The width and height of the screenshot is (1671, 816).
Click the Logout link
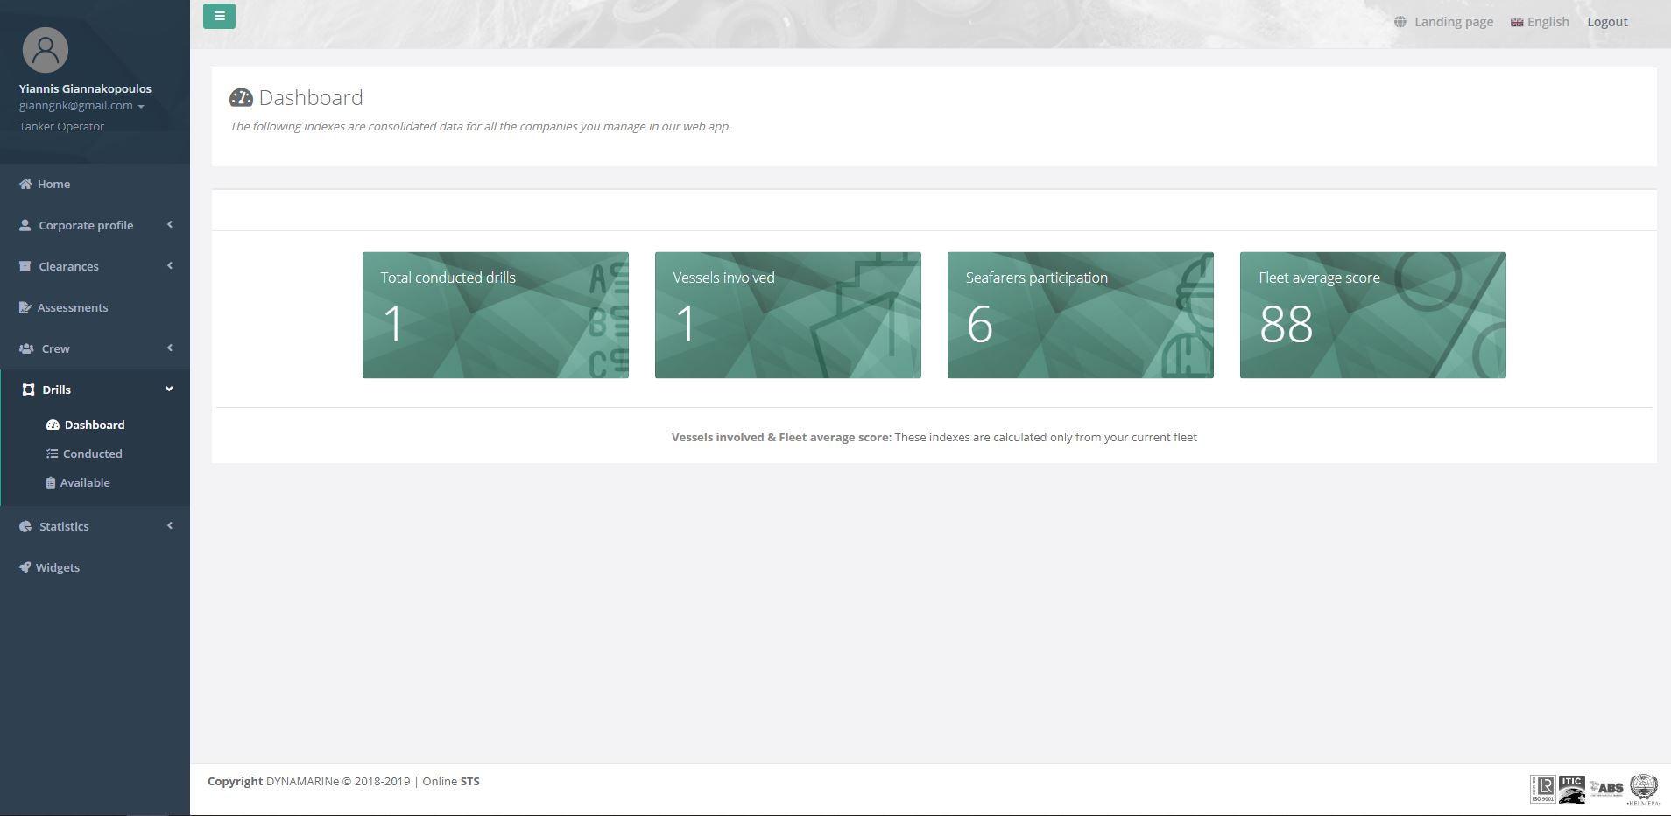click(x=1607, y=21)
